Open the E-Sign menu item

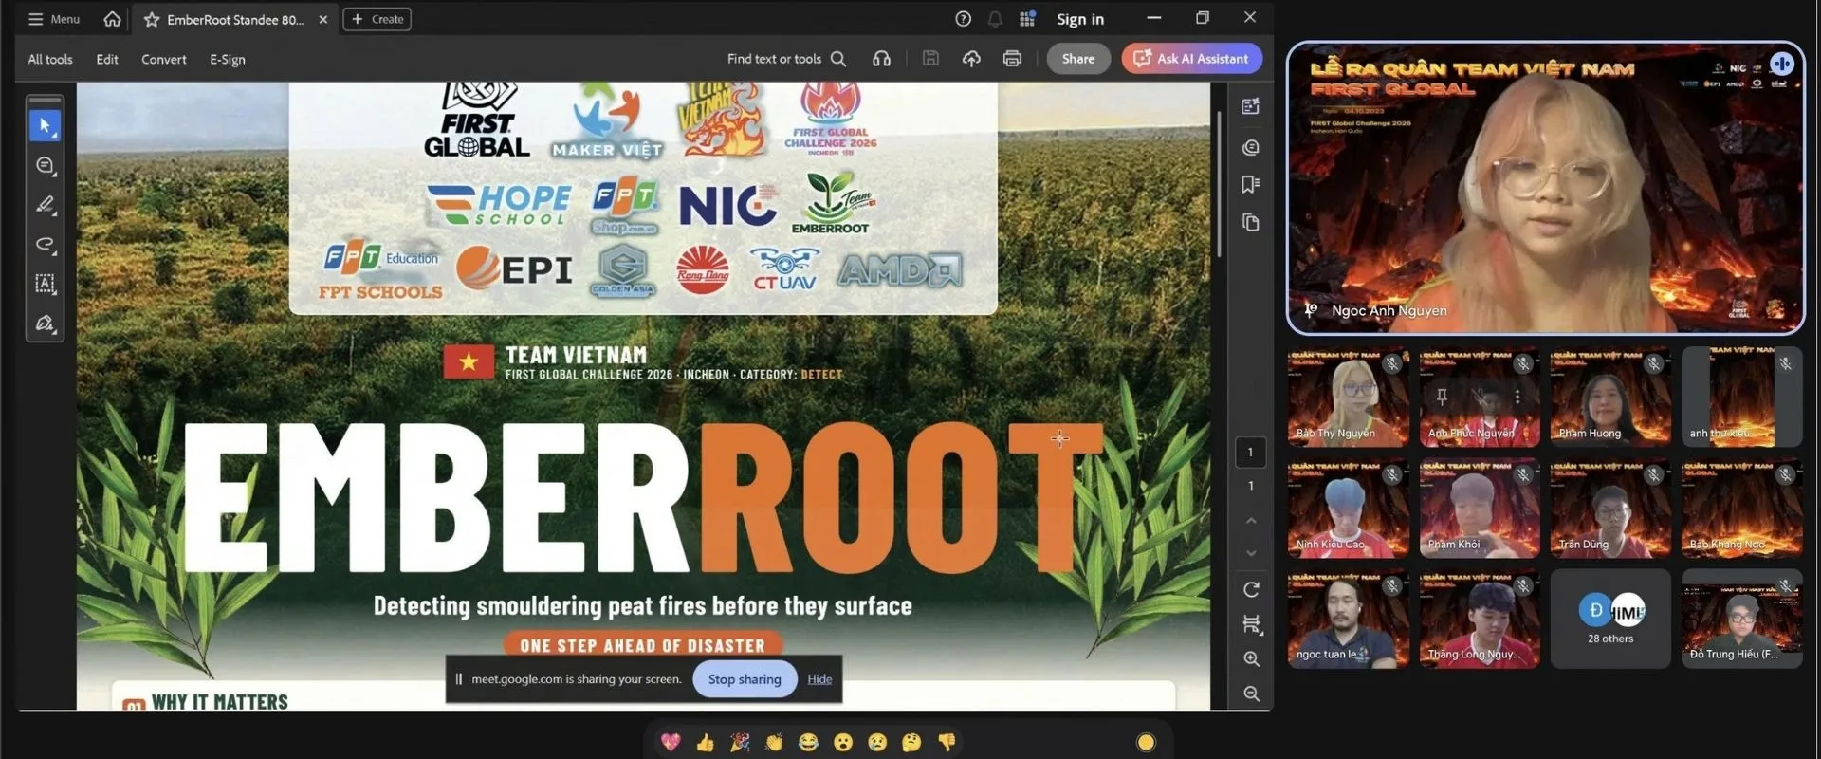point(228,59)
